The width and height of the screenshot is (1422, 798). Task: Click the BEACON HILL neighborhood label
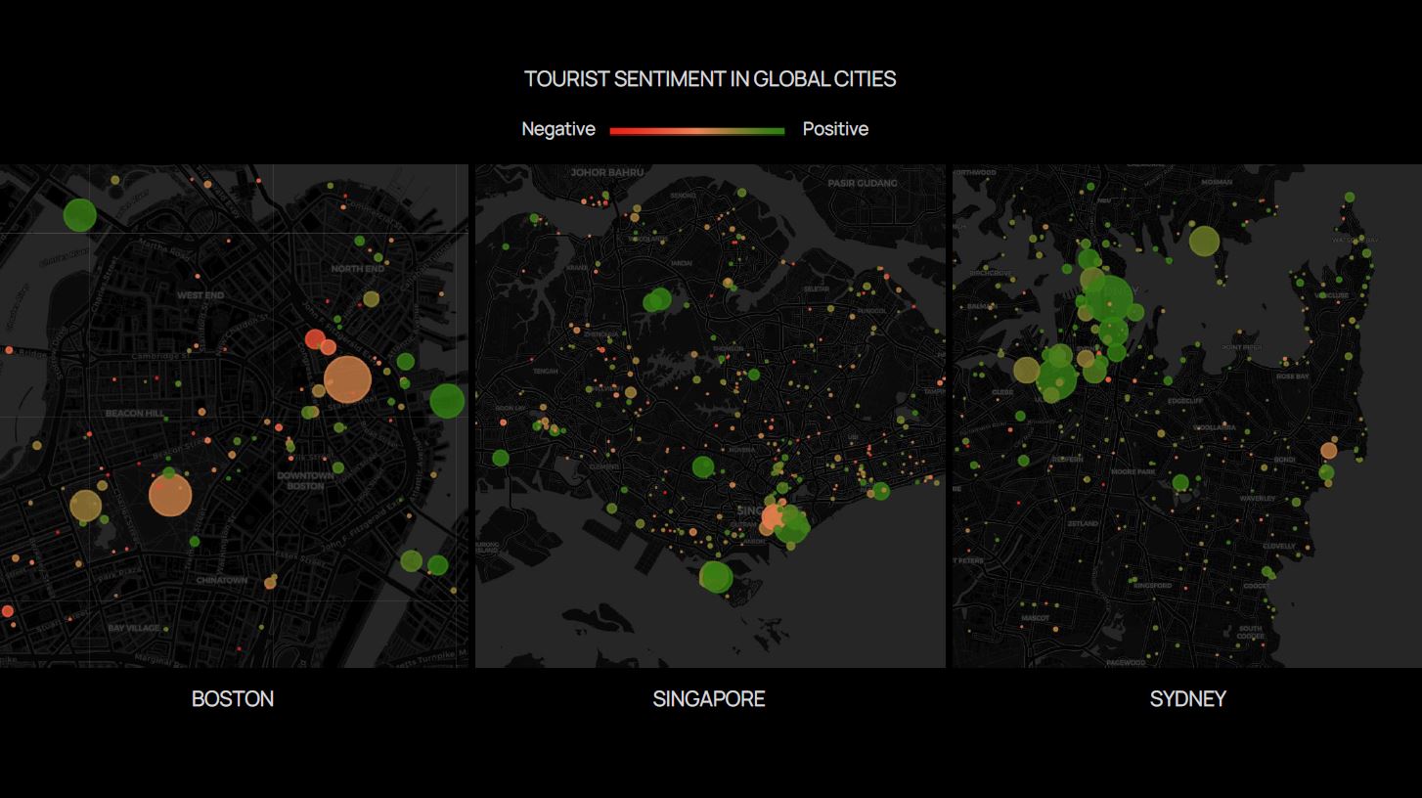(x=134, y=414)
